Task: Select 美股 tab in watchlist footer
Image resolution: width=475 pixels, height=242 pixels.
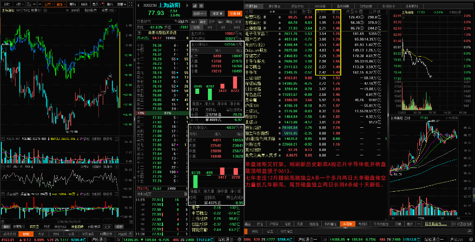Action: tap(300, 224)
